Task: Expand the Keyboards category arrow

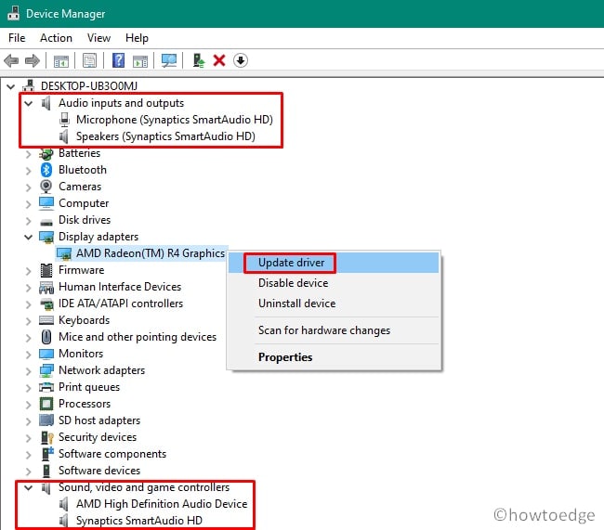Action: tap(28, 321)
